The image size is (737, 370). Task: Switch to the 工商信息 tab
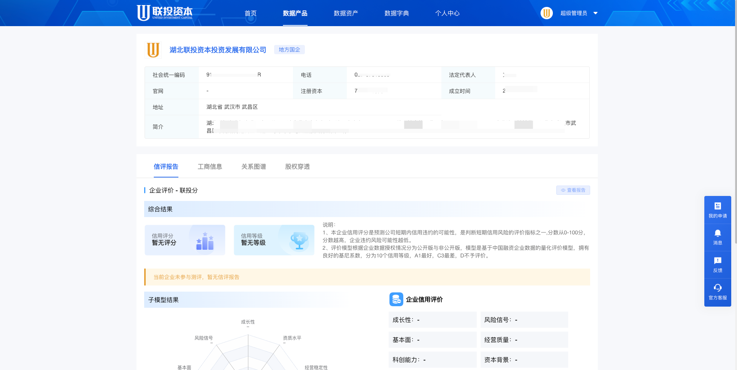click(210, 166)
